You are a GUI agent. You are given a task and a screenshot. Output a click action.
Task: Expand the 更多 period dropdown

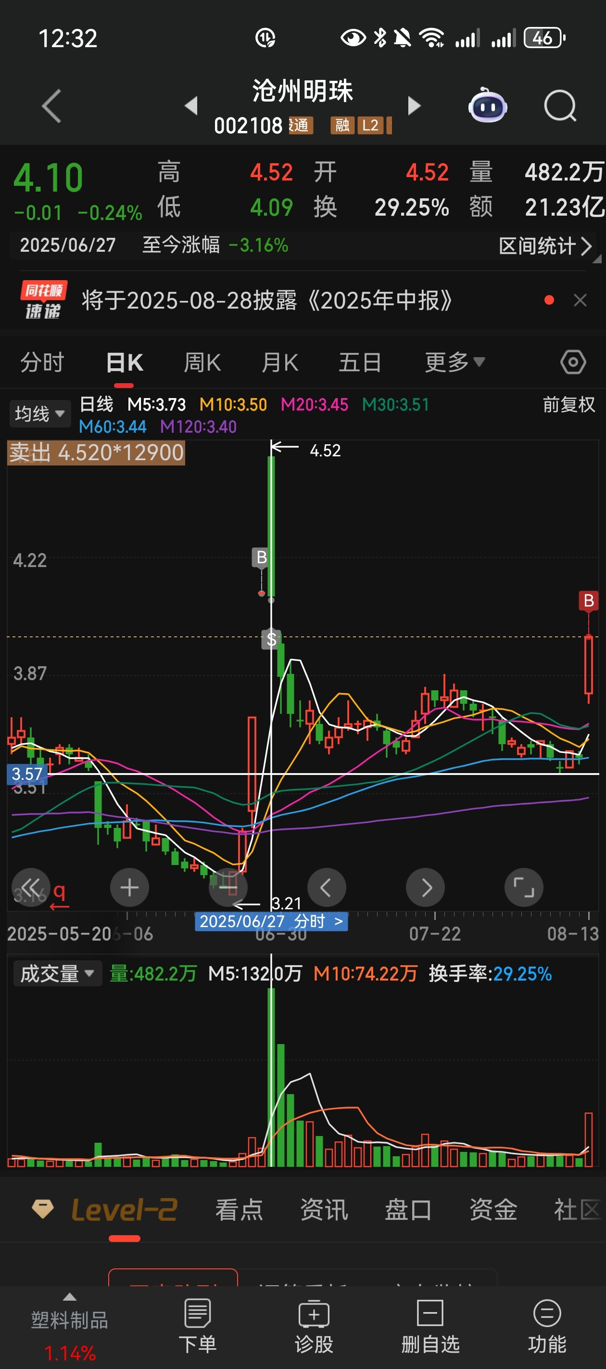tap(454, 362)
